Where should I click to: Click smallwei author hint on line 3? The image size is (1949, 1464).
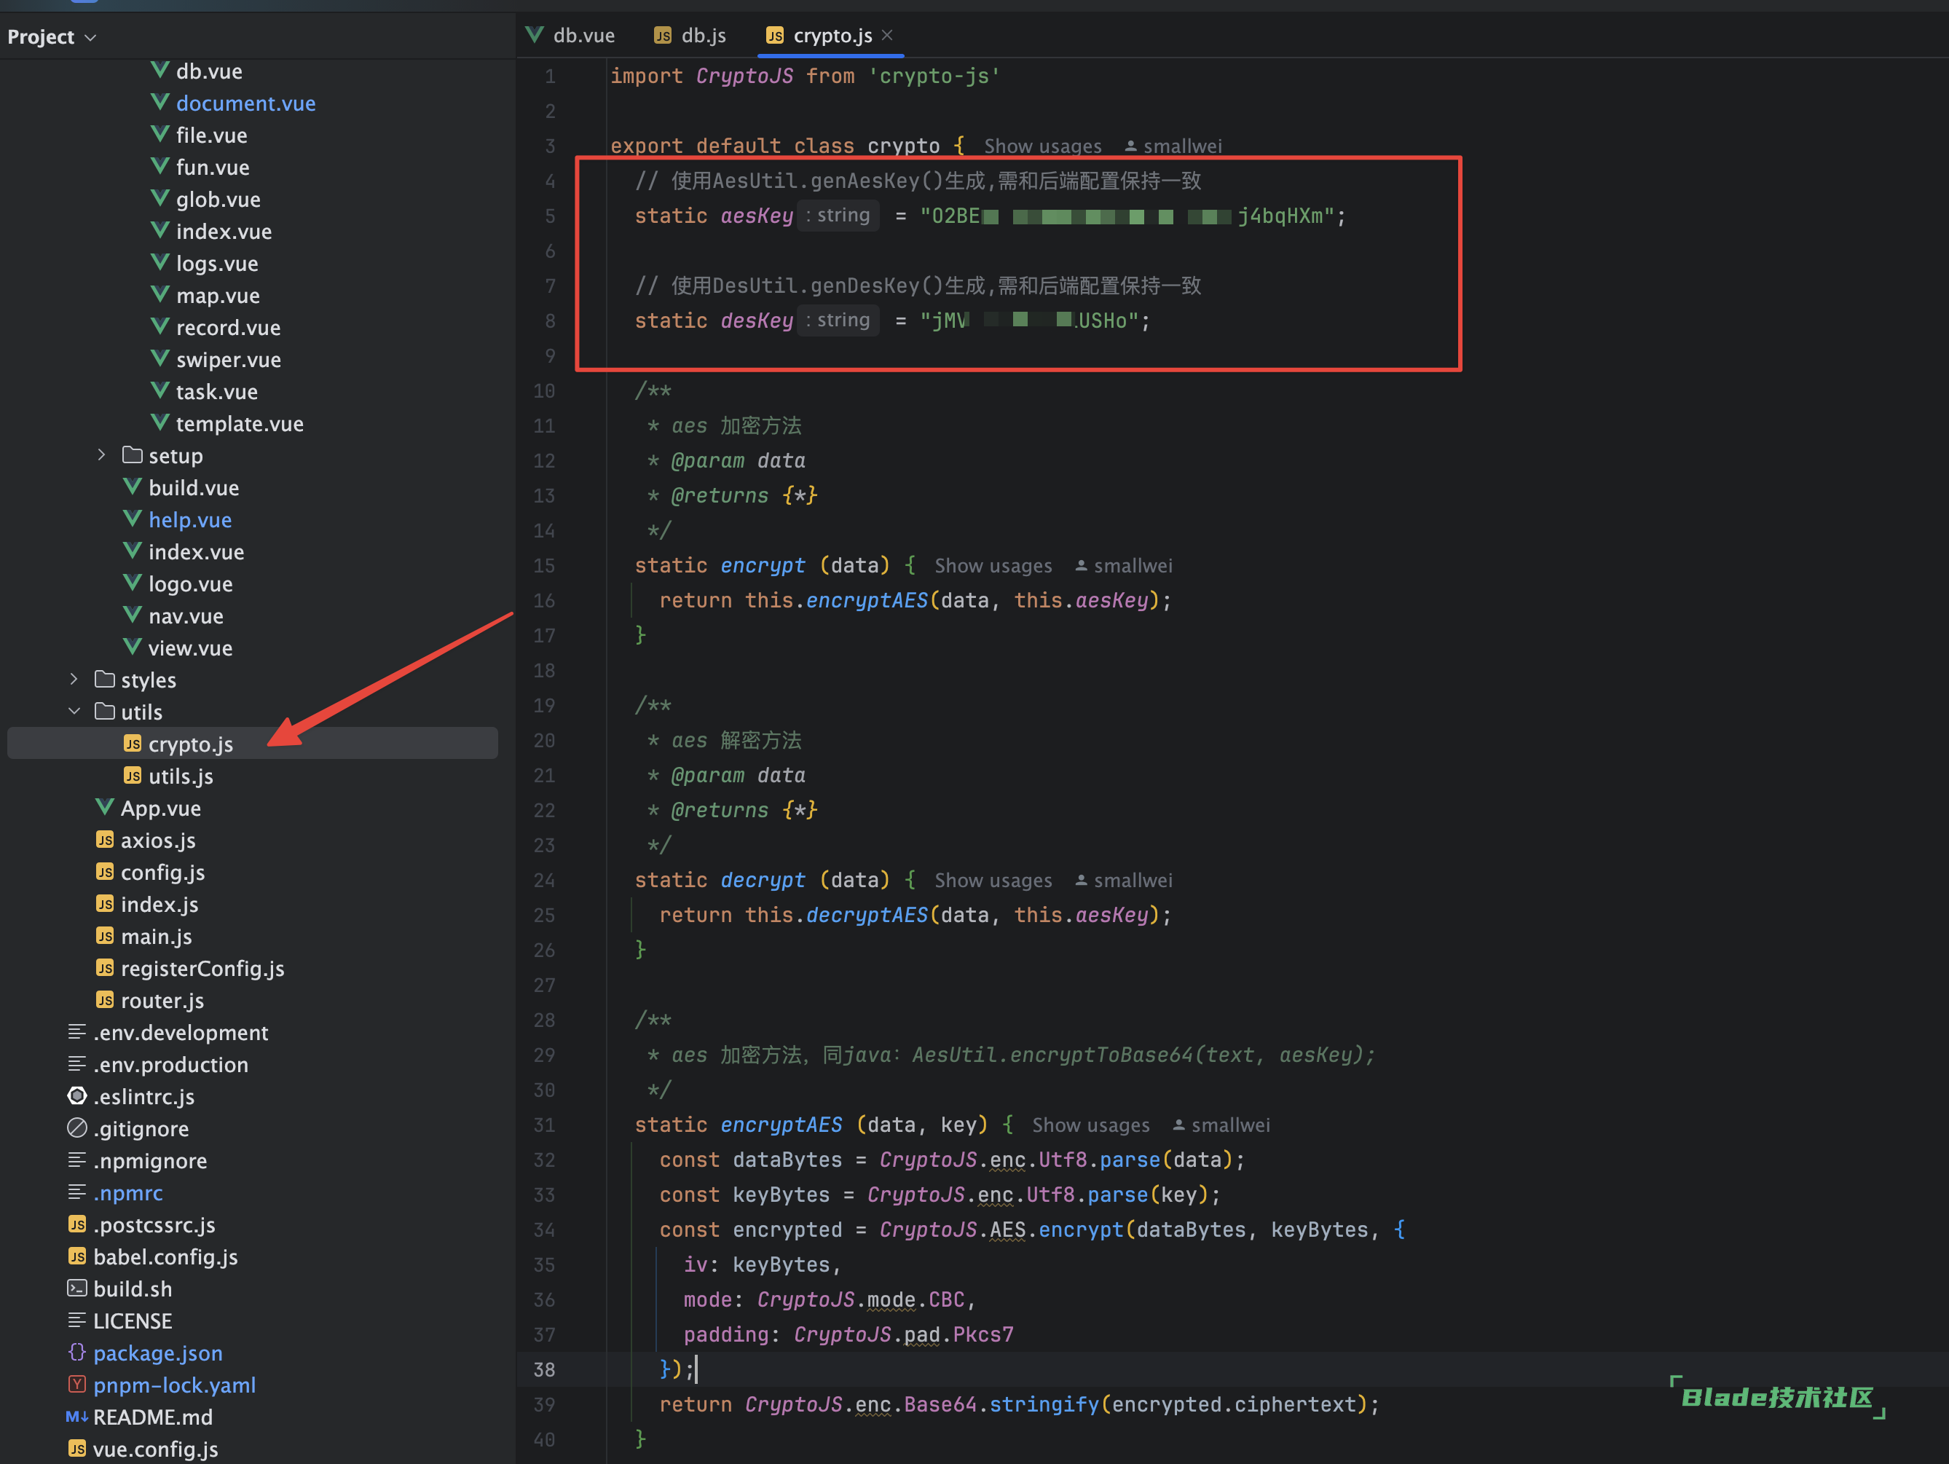tap(1173, 146)
